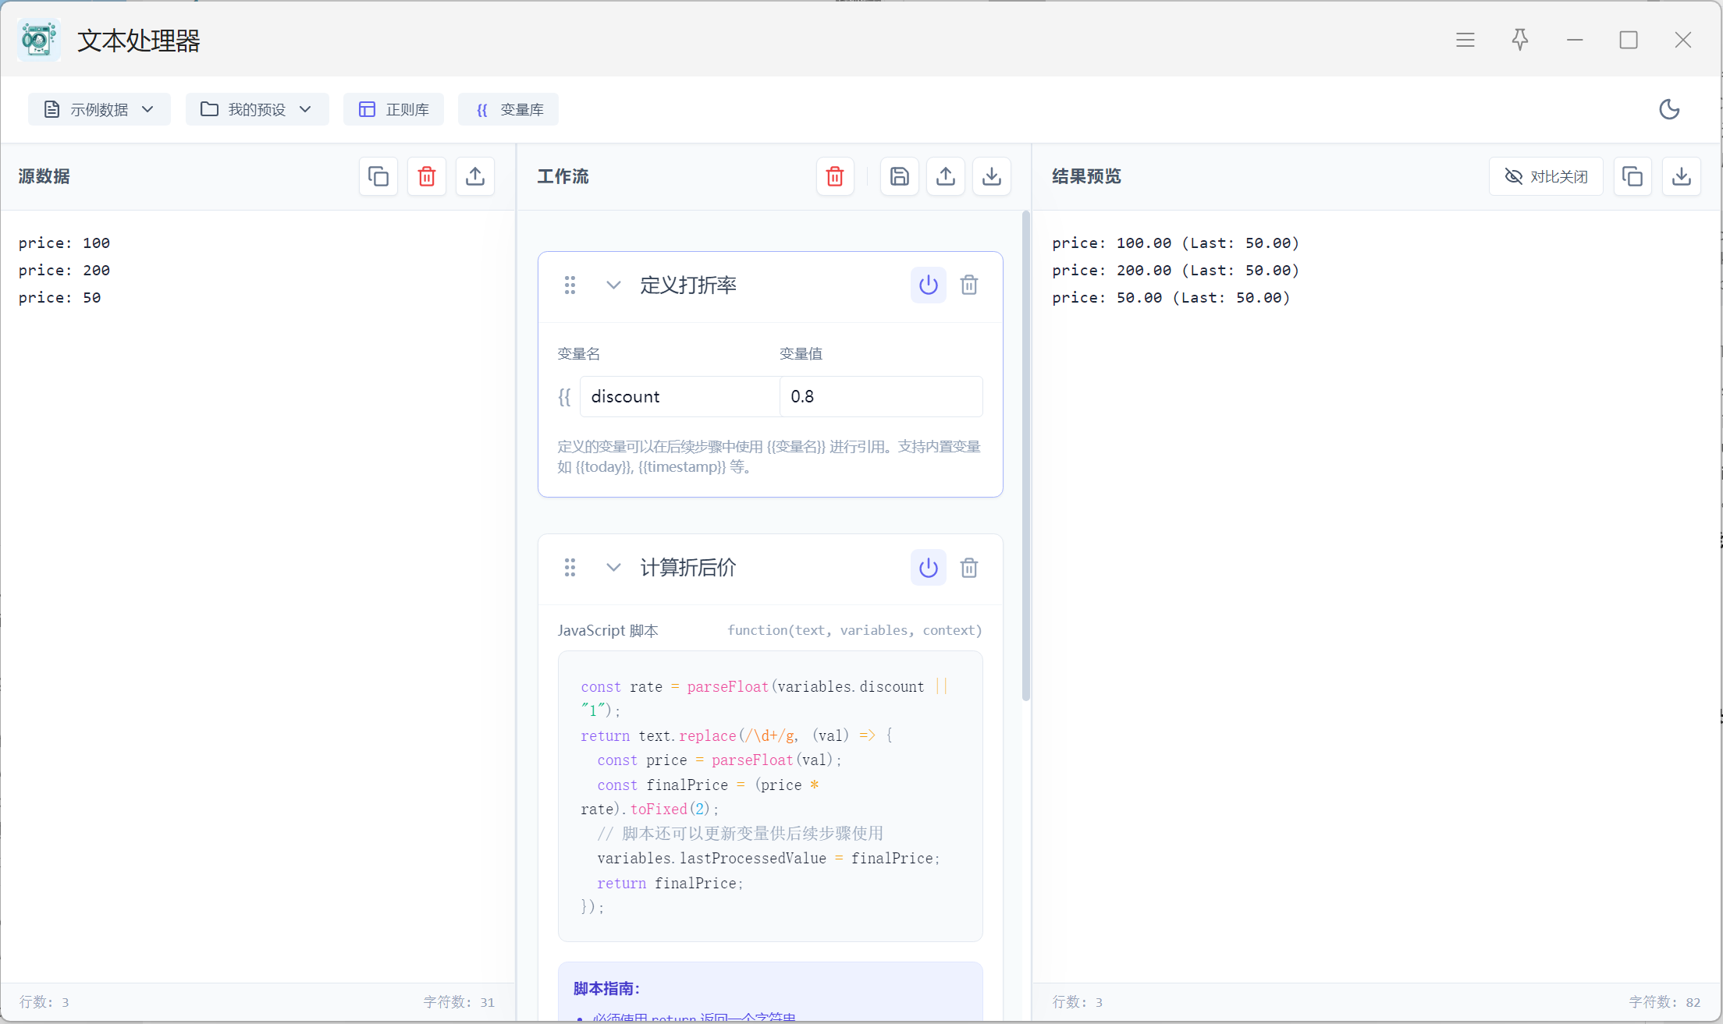Open the 变量库 library
1723x1024 pixels.
pos(509,109)
